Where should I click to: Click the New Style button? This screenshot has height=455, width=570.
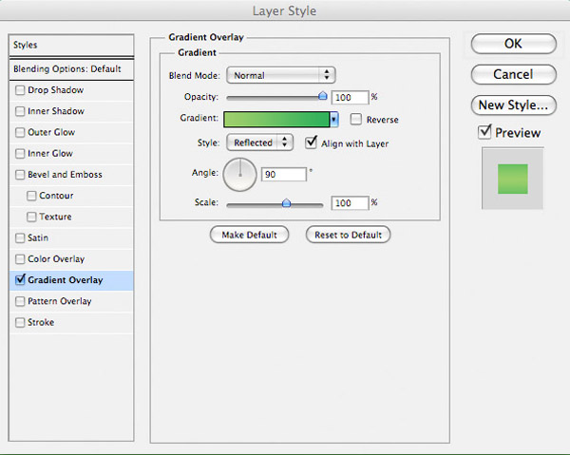[x=513, y=105]
